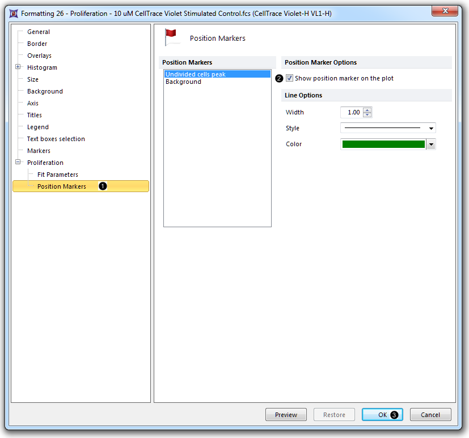Go to the Axis settings
This screenshot has height=438, width=469.
pyautogui.click(x=33, y=103)
